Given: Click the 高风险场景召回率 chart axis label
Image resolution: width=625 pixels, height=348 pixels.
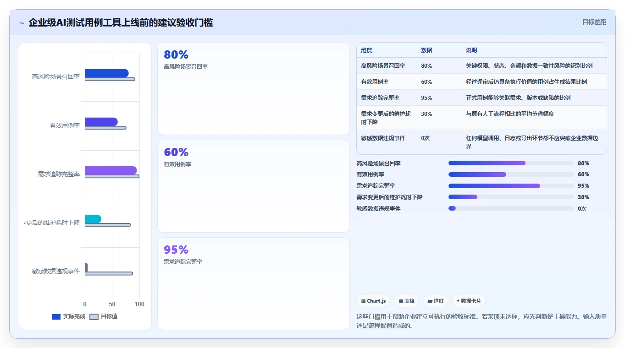Looking at the screenshot, I should tap(56, 76).
